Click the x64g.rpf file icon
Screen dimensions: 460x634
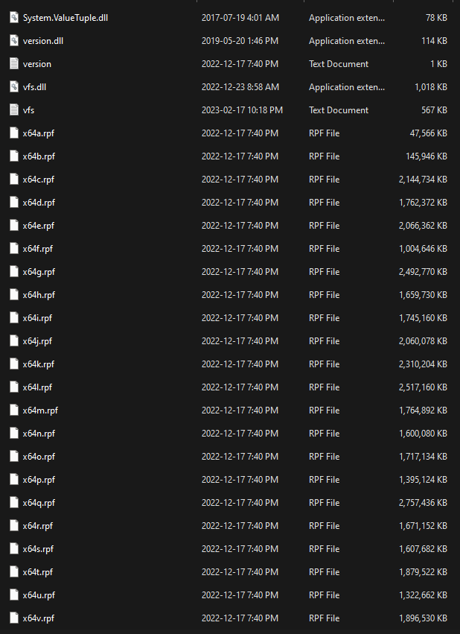click(13, 272)
